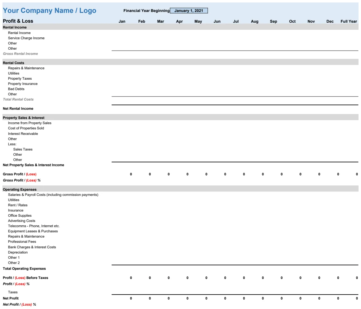Click the Profit & Loss heading

point(18,21)
